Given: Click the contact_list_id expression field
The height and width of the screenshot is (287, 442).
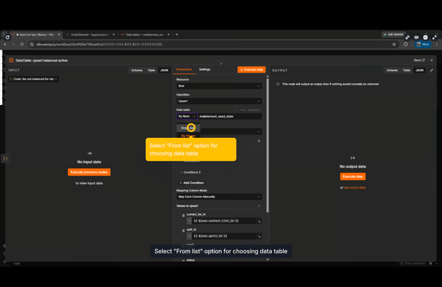Looking at the screenshot, I should click(x=224, y=221).
